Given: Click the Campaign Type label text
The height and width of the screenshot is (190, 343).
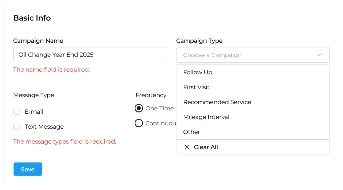Looking at the screenshot, I should 199,41.
